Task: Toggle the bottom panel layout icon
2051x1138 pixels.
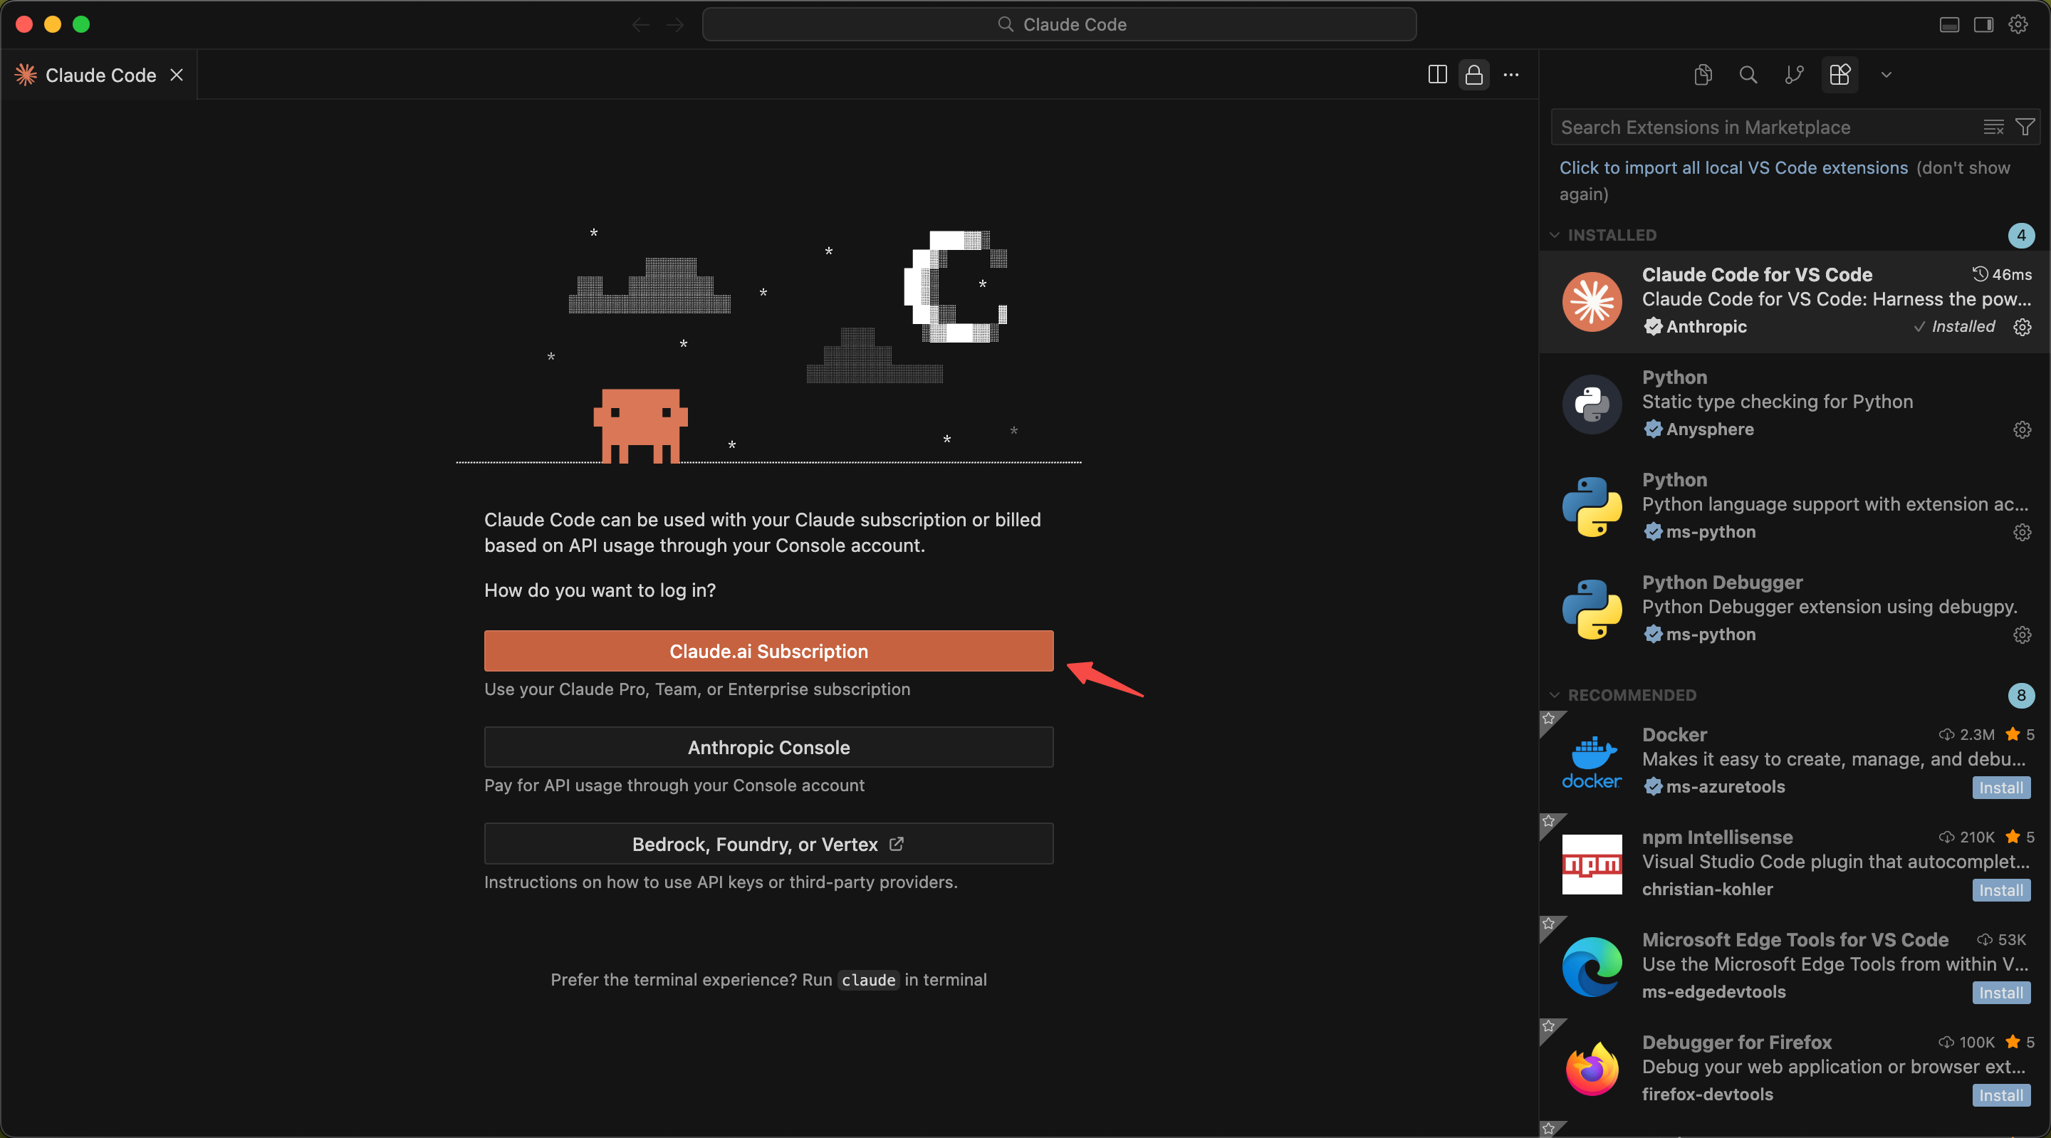Action: (1949, 25)
